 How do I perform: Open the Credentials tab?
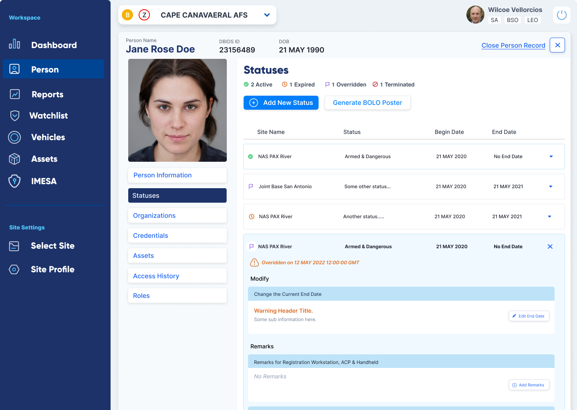coord(178,235)
